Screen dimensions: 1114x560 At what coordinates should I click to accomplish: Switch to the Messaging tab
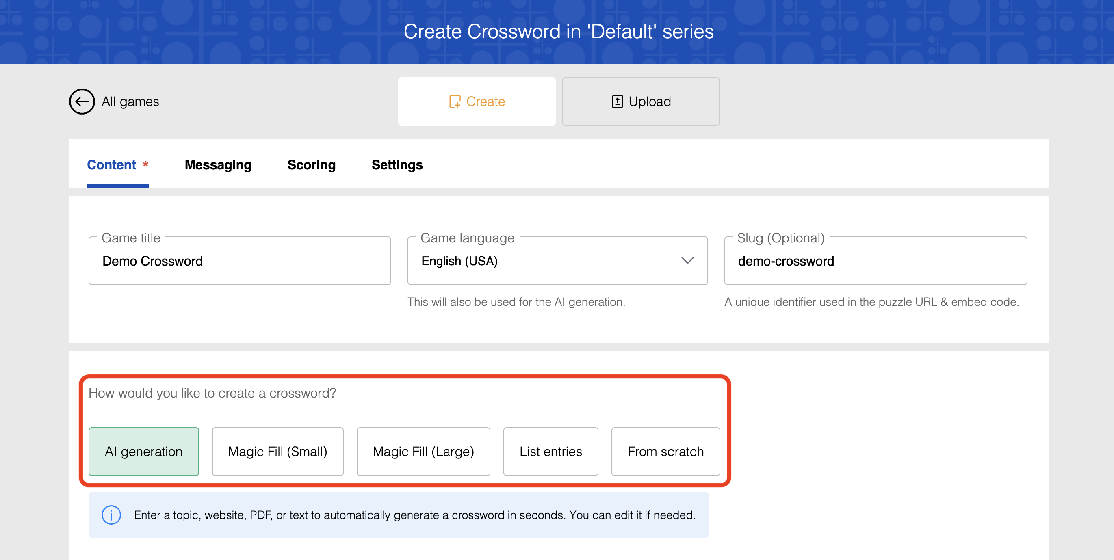218,164
